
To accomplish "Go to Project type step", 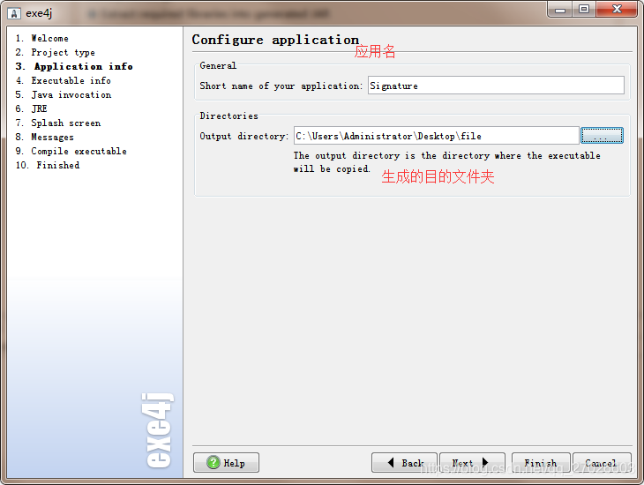I will tap(55, 52).
